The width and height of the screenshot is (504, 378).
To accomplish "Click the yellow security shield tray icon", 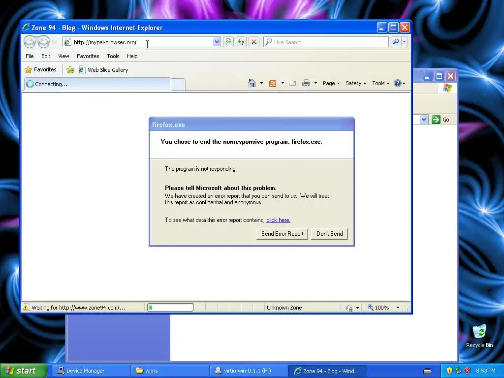I will coord(449,371).
